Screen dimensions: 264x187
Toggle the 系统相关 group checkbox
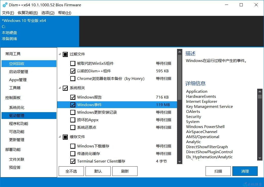pos(65,88)
